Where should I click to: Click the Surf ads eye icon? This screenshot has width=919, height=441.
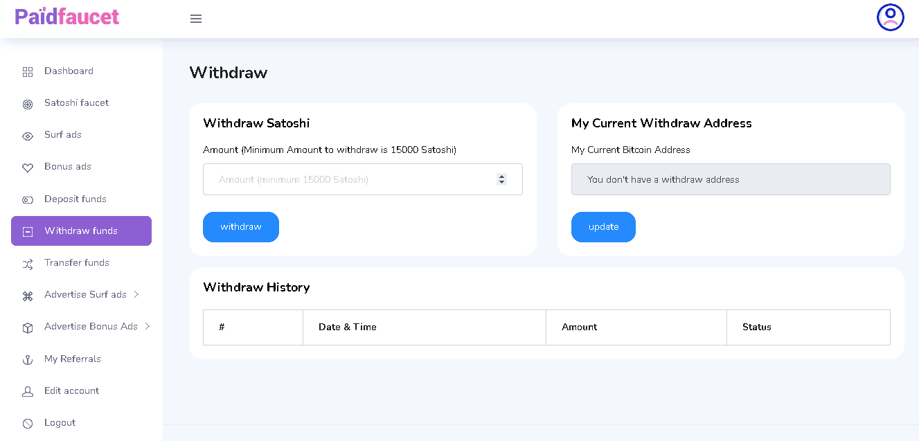pyautogui.click(x=28, y=136)
